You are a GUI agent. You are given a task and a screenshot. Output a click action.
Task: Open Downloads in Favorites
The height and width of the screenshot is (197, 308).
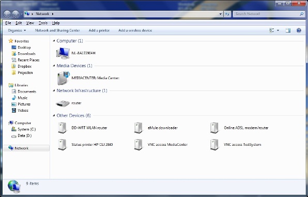point(26,54)
